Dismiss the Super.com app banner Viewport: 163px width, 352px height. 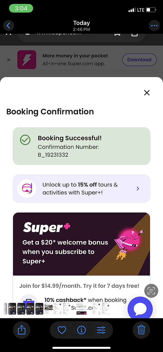[9, 60]
